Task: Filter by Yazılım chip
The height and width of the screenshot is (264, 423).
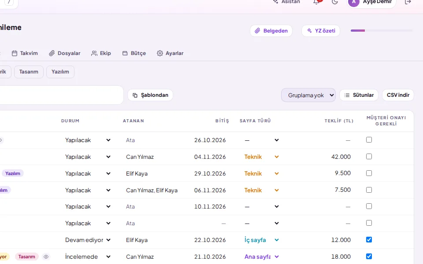Action: pyautogui.click(x=60, y=72)
